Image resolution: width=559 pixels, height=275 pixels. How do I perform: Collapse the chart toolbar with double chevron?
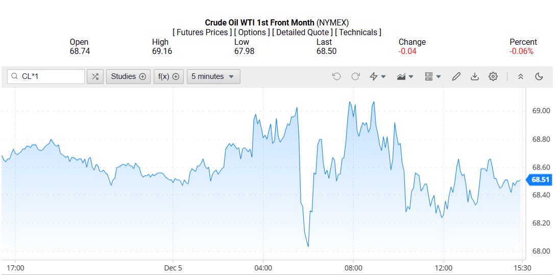[x=521, y=76]
